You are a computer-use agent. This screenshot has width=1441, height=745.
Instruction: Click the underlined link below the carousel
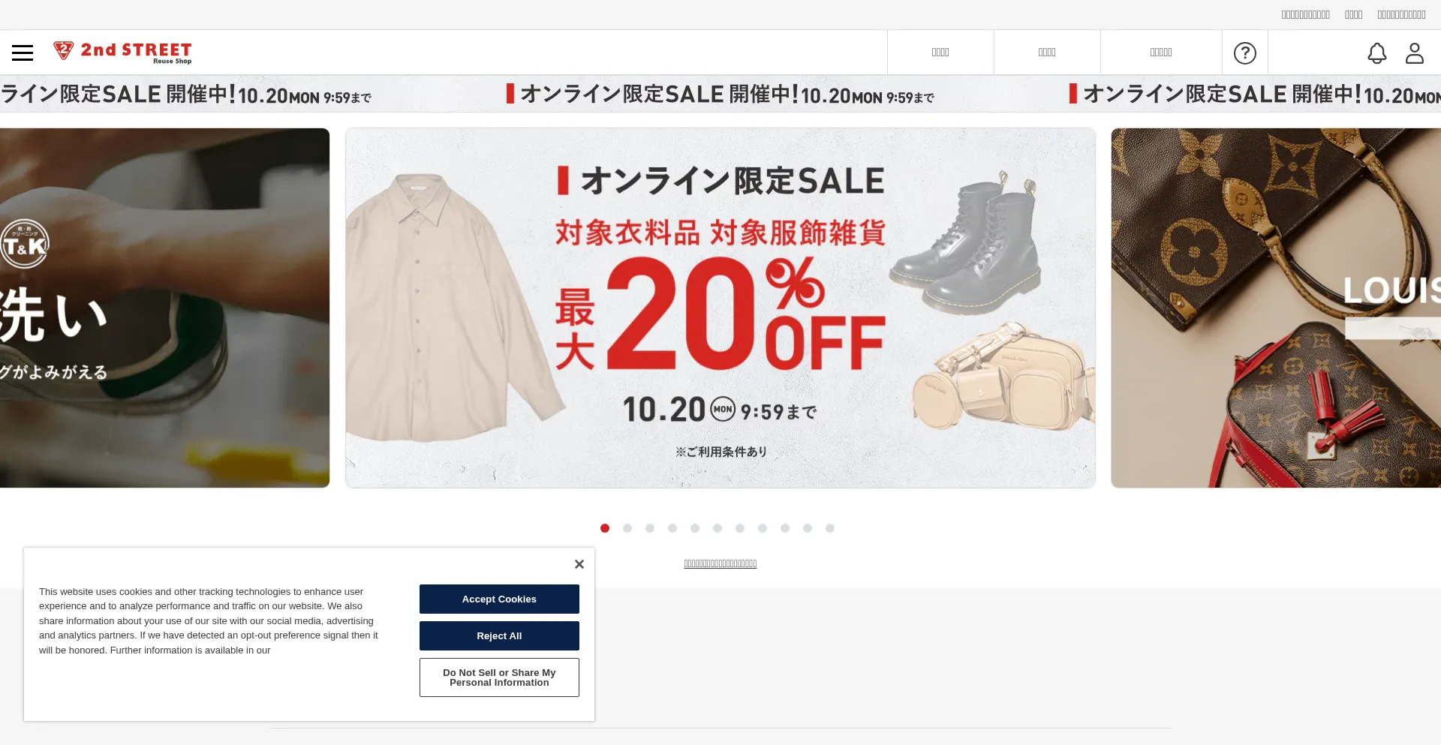click(x=720, y=563)
